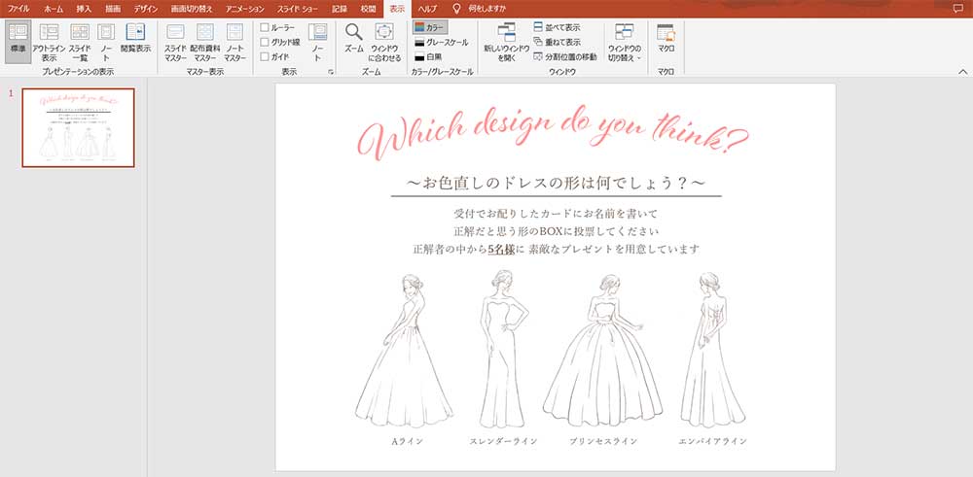Collapse the ribbon with the chevron

[961, 73]
